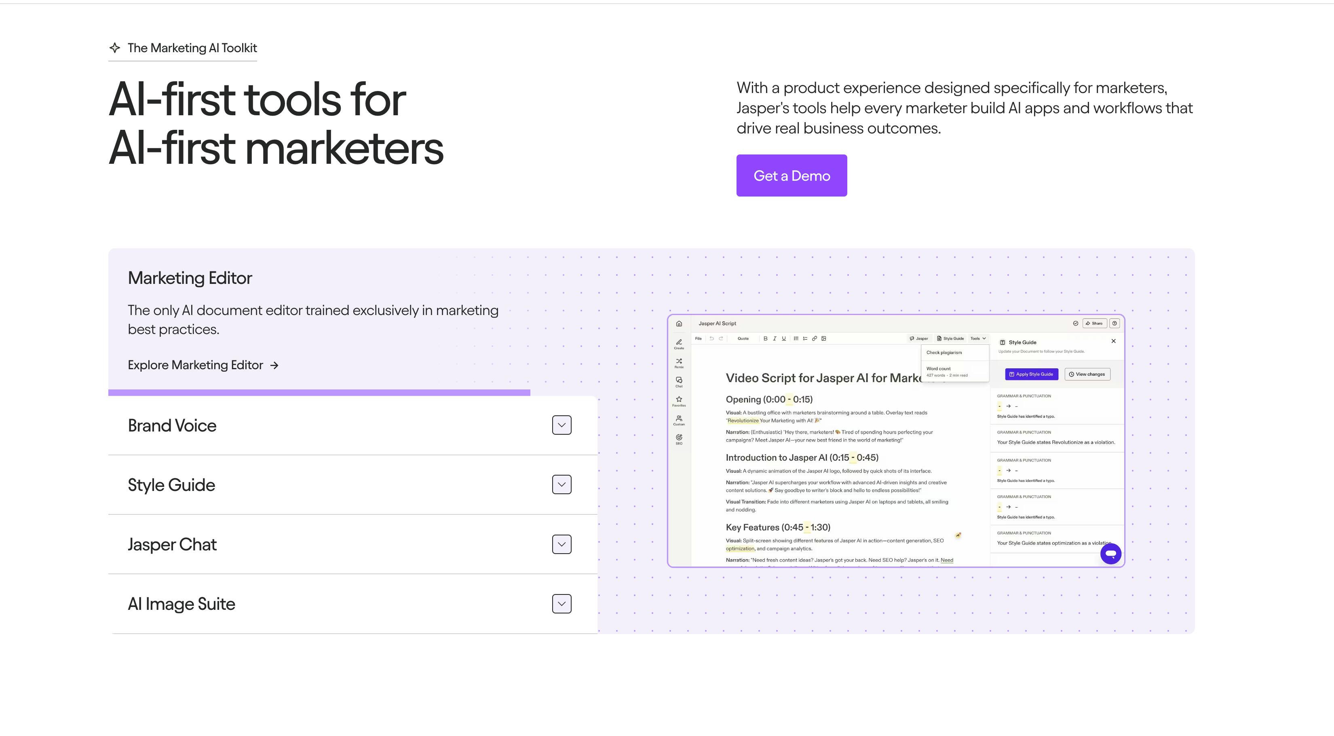The image size is (1334, 736).
Task: Open the Quote text style dropdown
Action: click(743, 339)
